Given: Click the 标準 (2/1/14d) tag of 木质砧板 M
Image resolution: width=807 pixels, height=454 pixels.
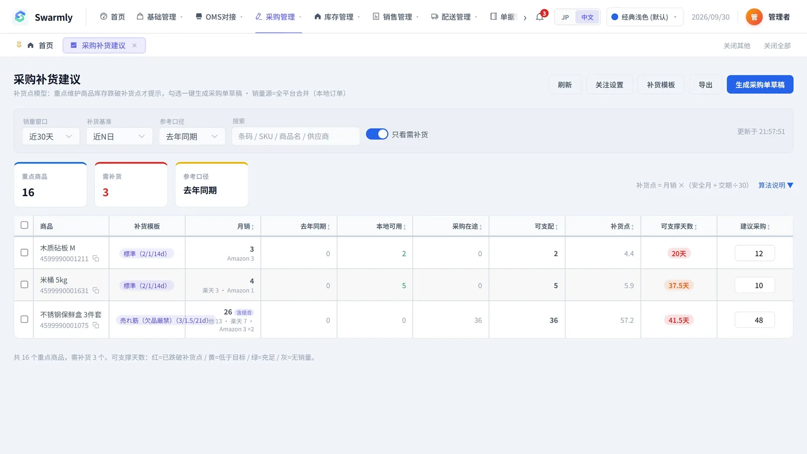Looking at the screenshot, I should [x=146, y=254].
